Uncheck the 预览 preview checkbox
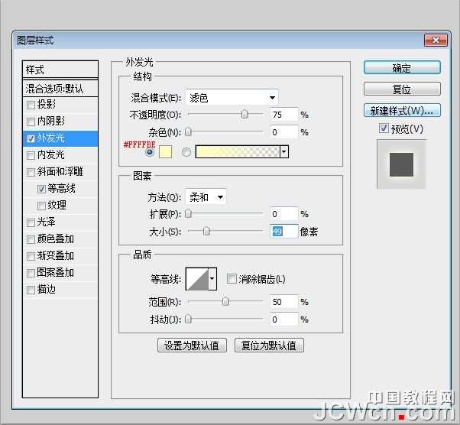 (384, 129)
